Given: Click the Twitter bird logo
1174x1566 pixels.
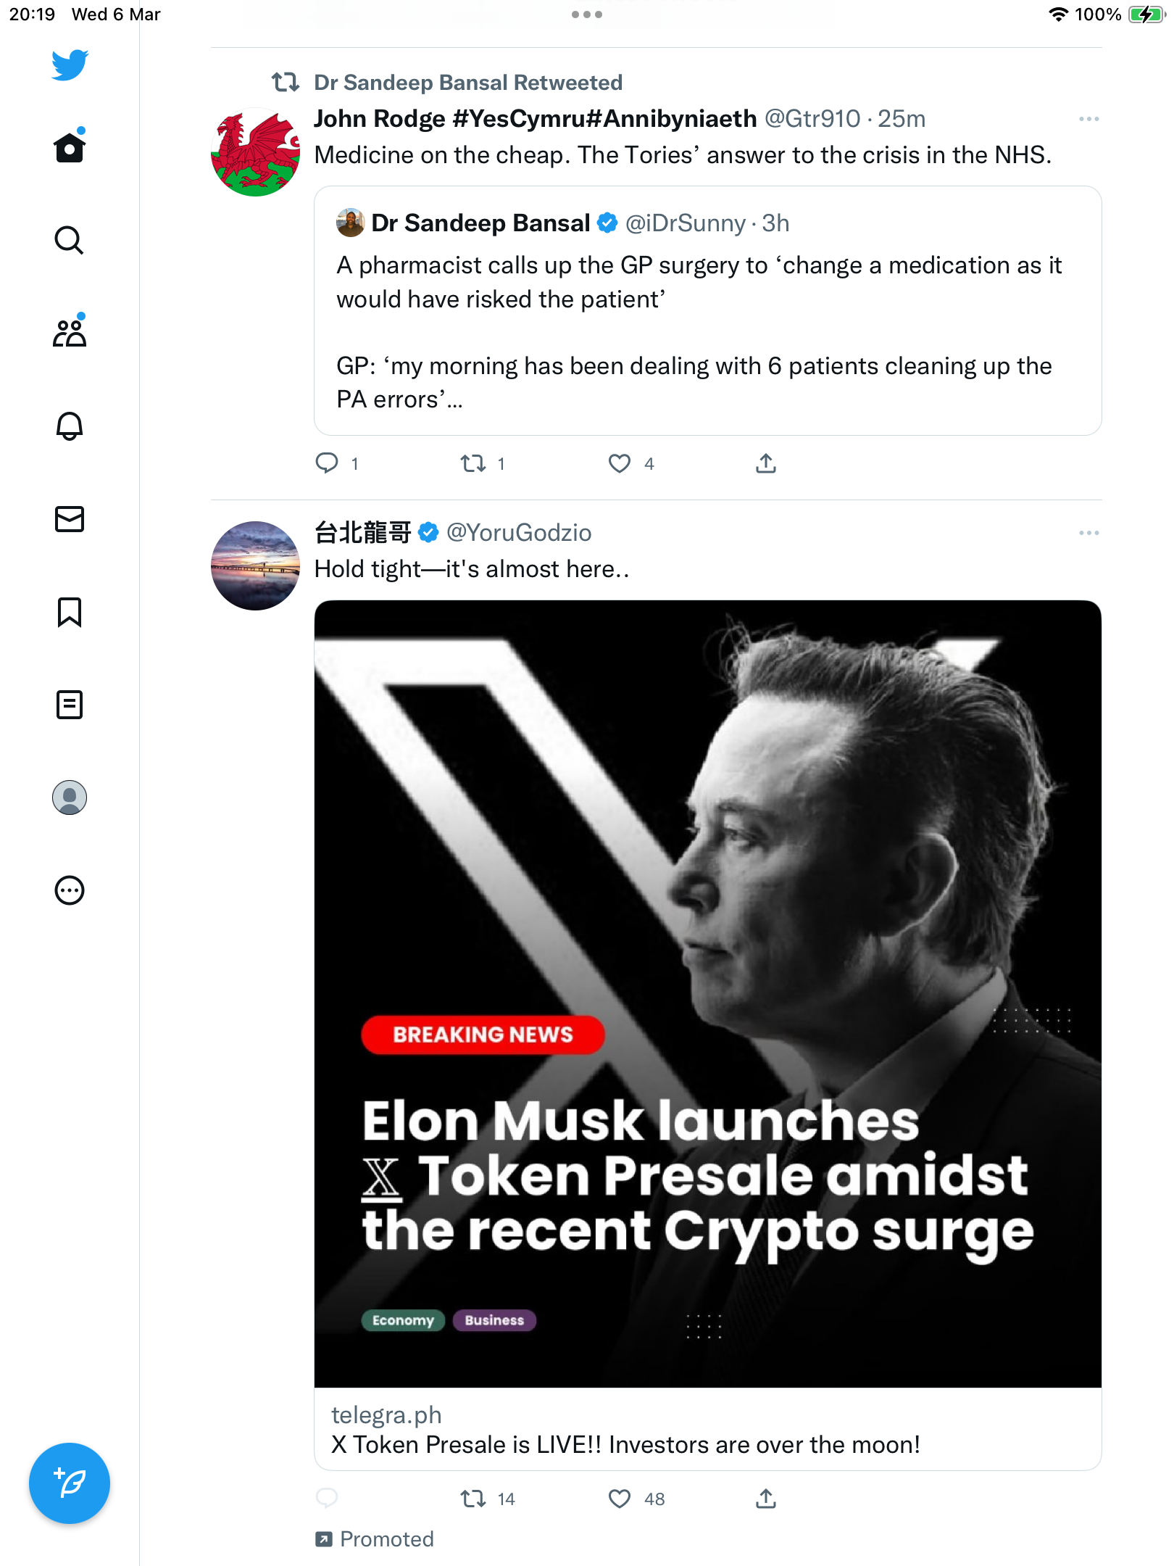Looking at the screenshot, I should (70, 65).
